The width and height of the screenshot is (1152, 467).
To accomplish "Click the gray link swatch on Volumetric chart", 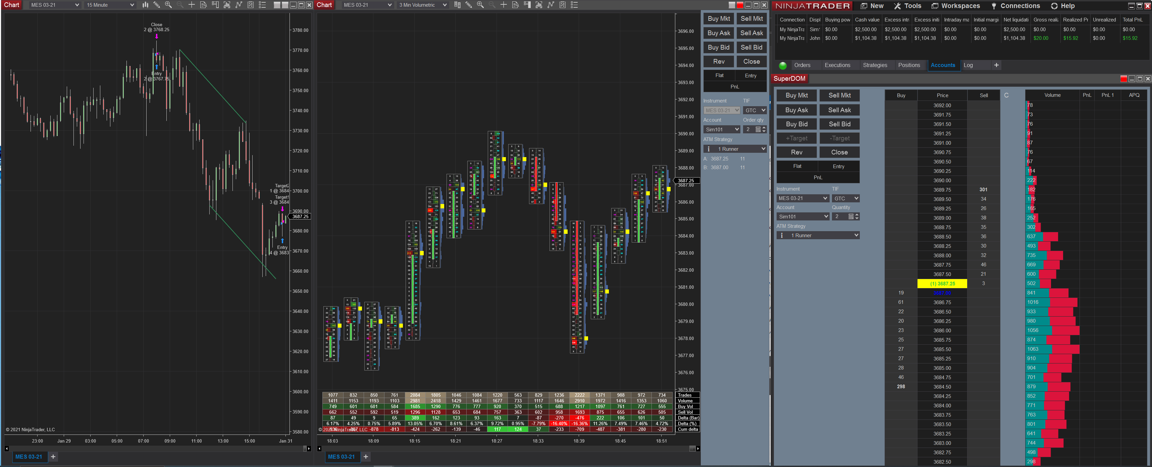I will click(x=732, y=5).
